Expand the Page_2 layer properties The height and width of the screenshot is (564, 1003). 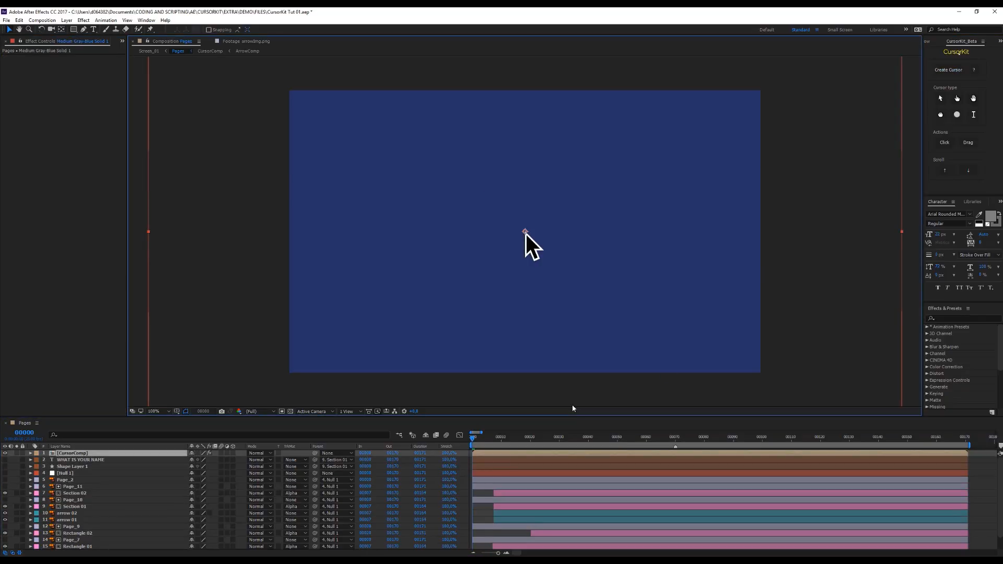(30, 480)
